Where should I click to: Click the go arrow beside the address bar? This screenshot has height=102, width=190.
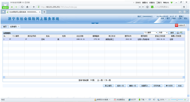coord(143,7)
